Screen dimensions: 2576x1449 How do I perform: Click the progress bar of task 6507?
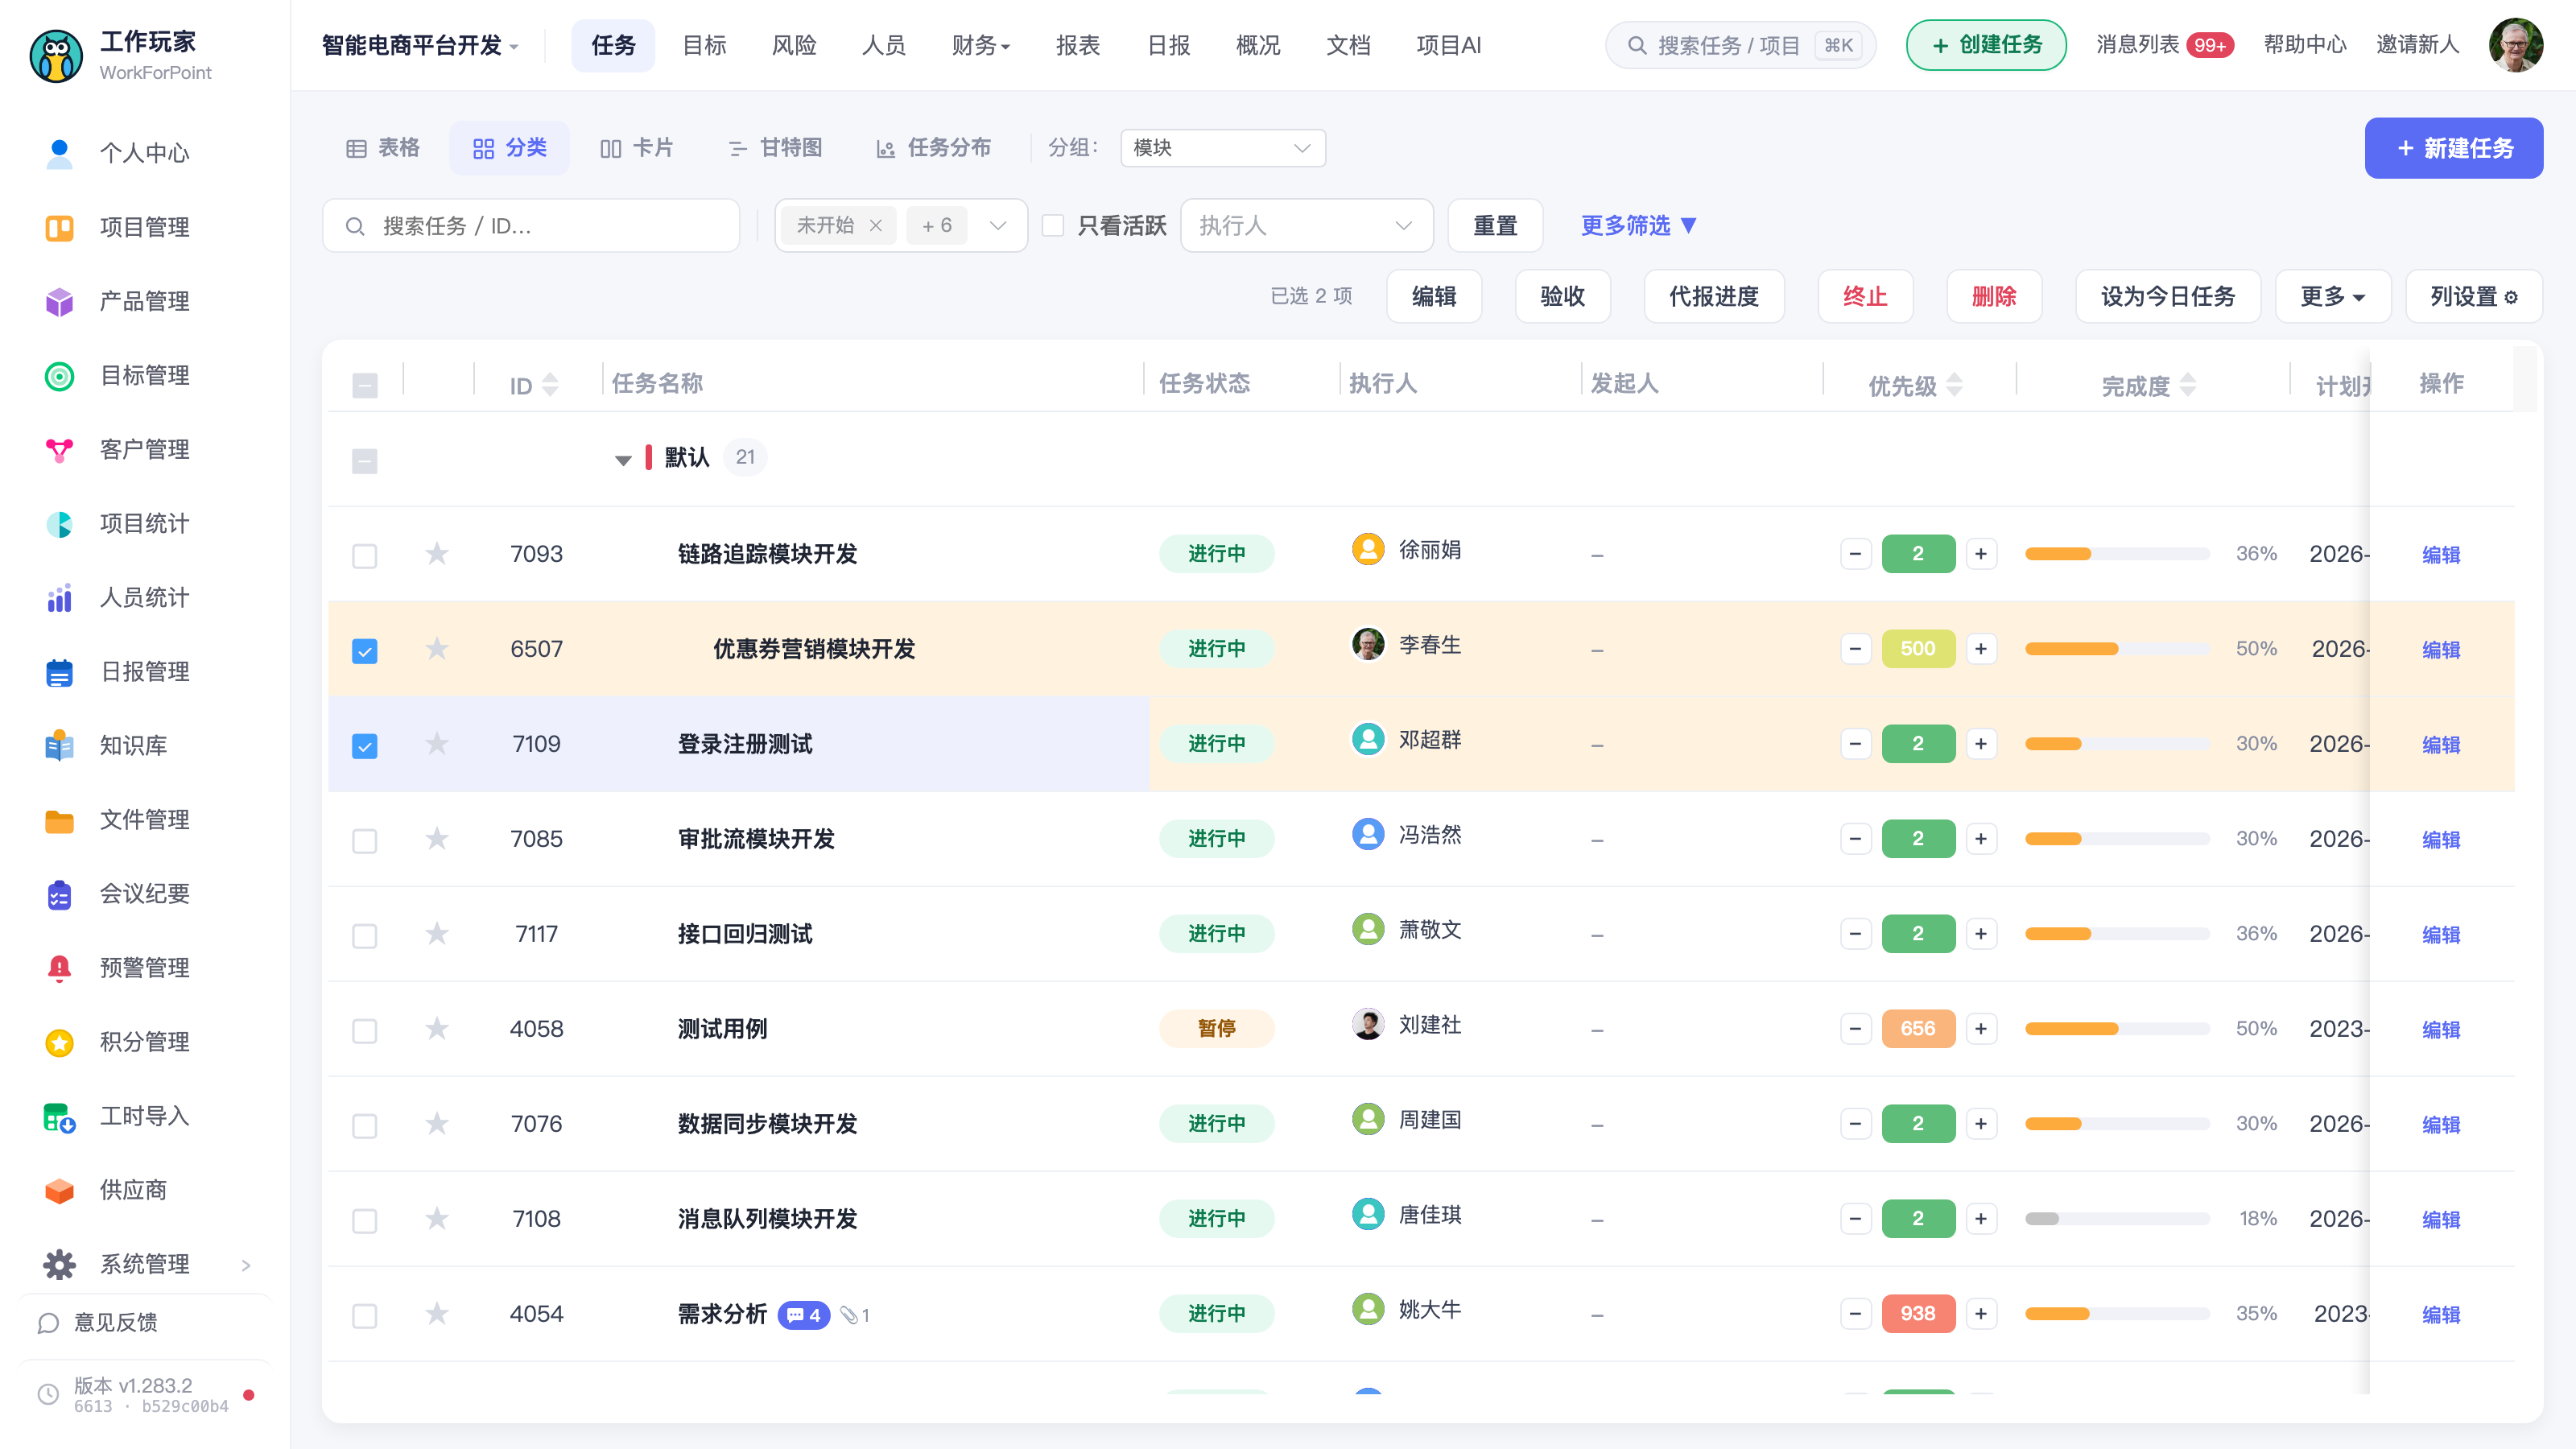2117,649
